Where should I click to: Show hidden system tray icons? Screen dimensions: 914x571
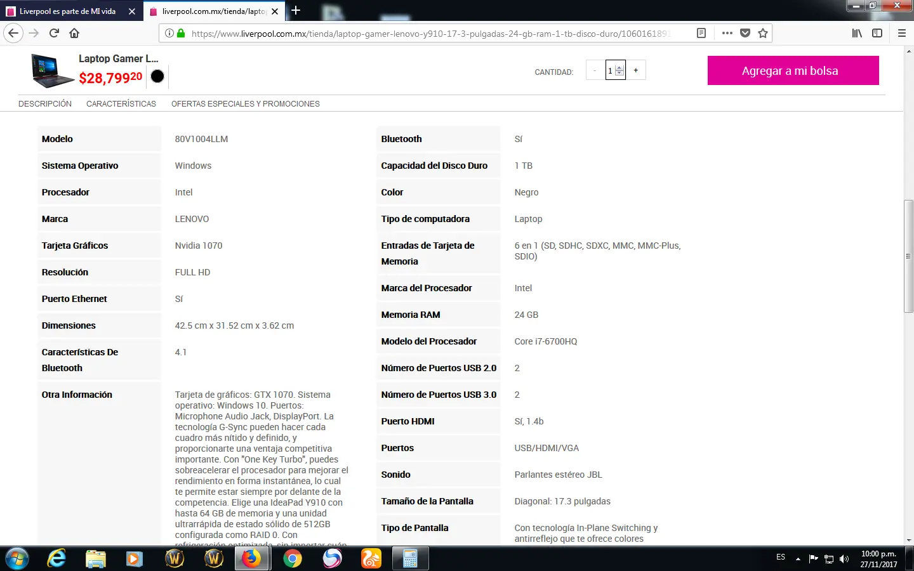coord(798,559)
